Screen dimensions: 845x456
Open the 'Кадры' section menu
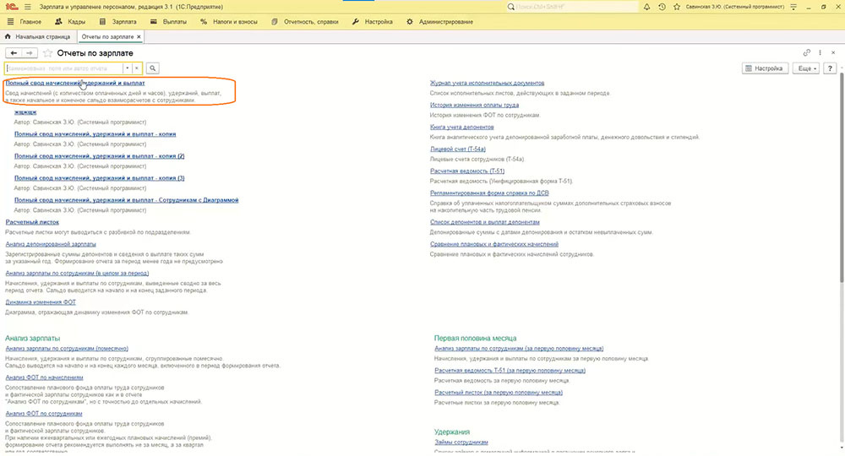tap(70, 22)
